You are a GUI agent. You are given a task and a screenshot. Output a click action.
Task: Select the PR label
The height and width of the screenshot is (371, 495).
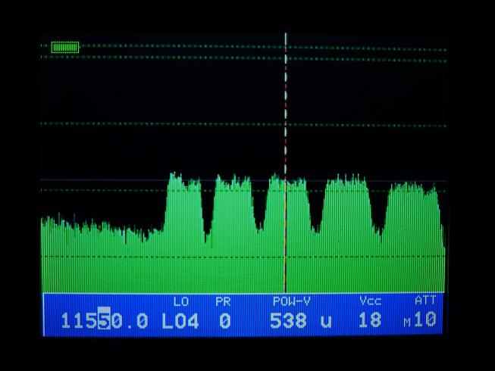point(223,301)
